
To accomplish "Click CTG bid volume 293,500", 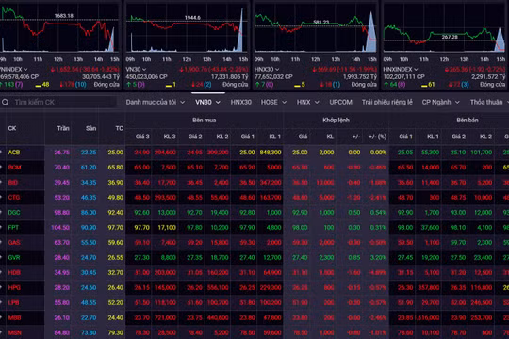I will [165, 197].
